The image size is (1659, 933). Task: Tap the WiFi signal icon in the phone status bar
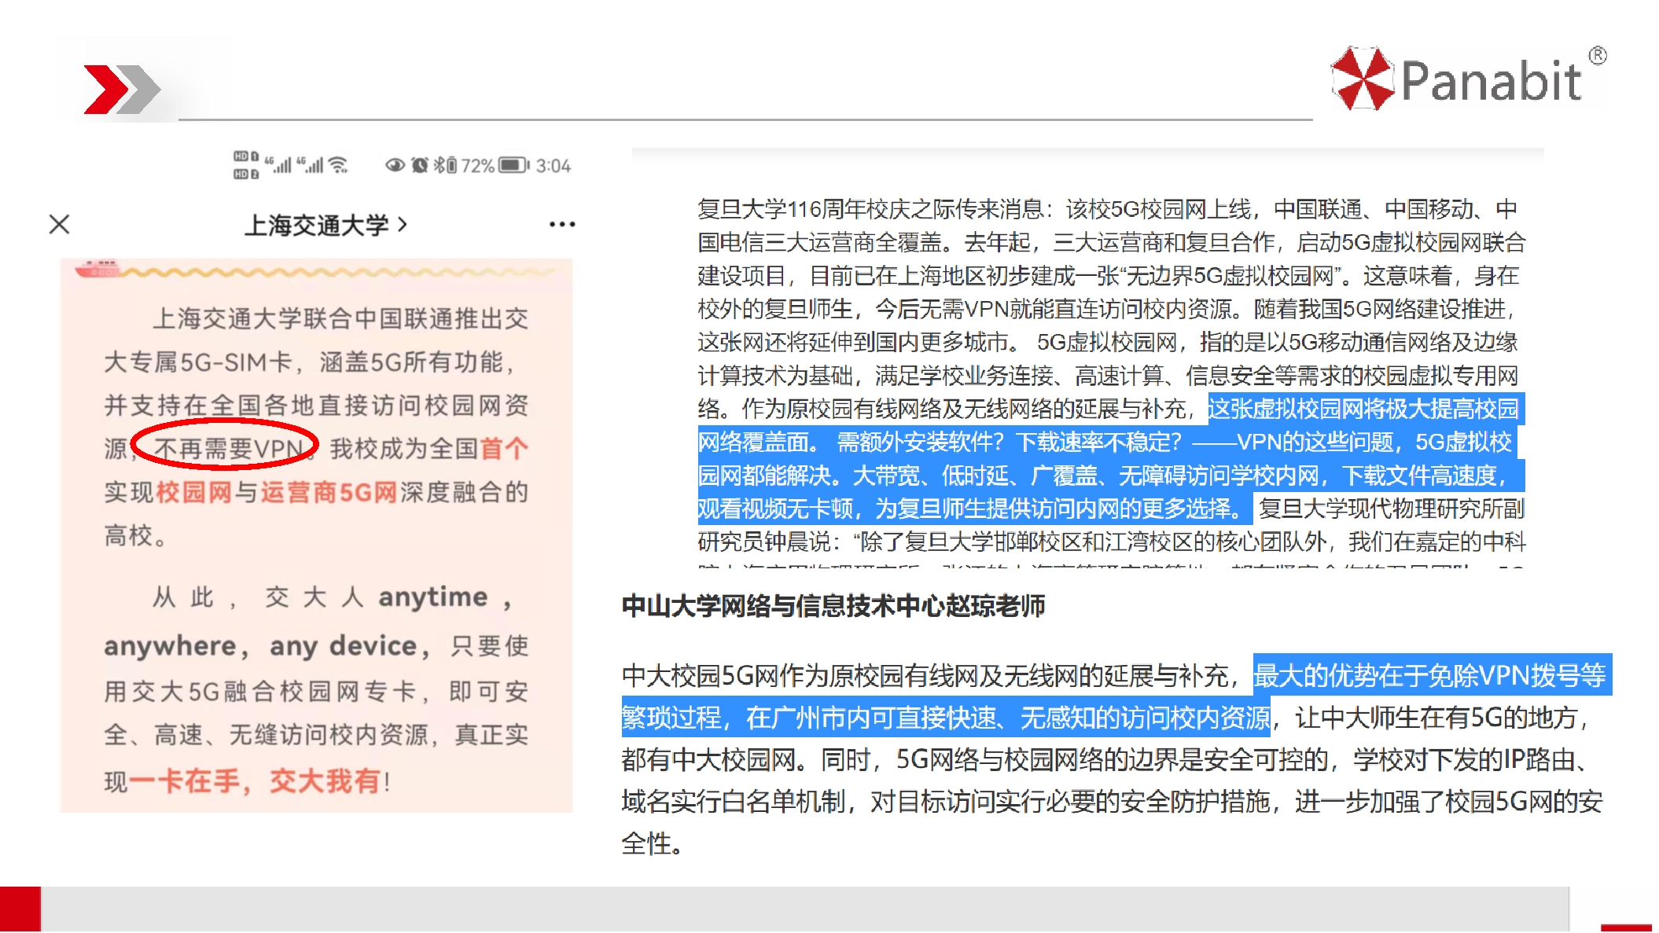point(338,165)
